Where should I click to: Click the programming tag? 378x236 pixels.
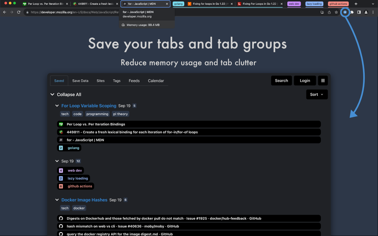coord(97,114)
